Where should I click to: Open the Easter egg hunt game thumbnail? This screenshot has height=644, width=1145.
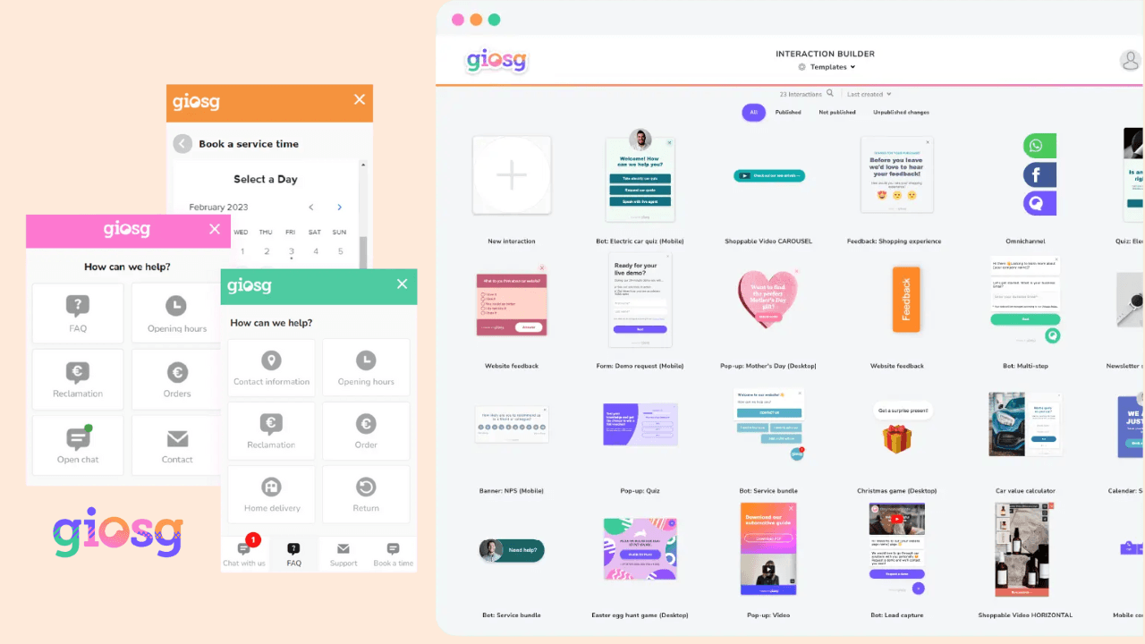[640, 549]
